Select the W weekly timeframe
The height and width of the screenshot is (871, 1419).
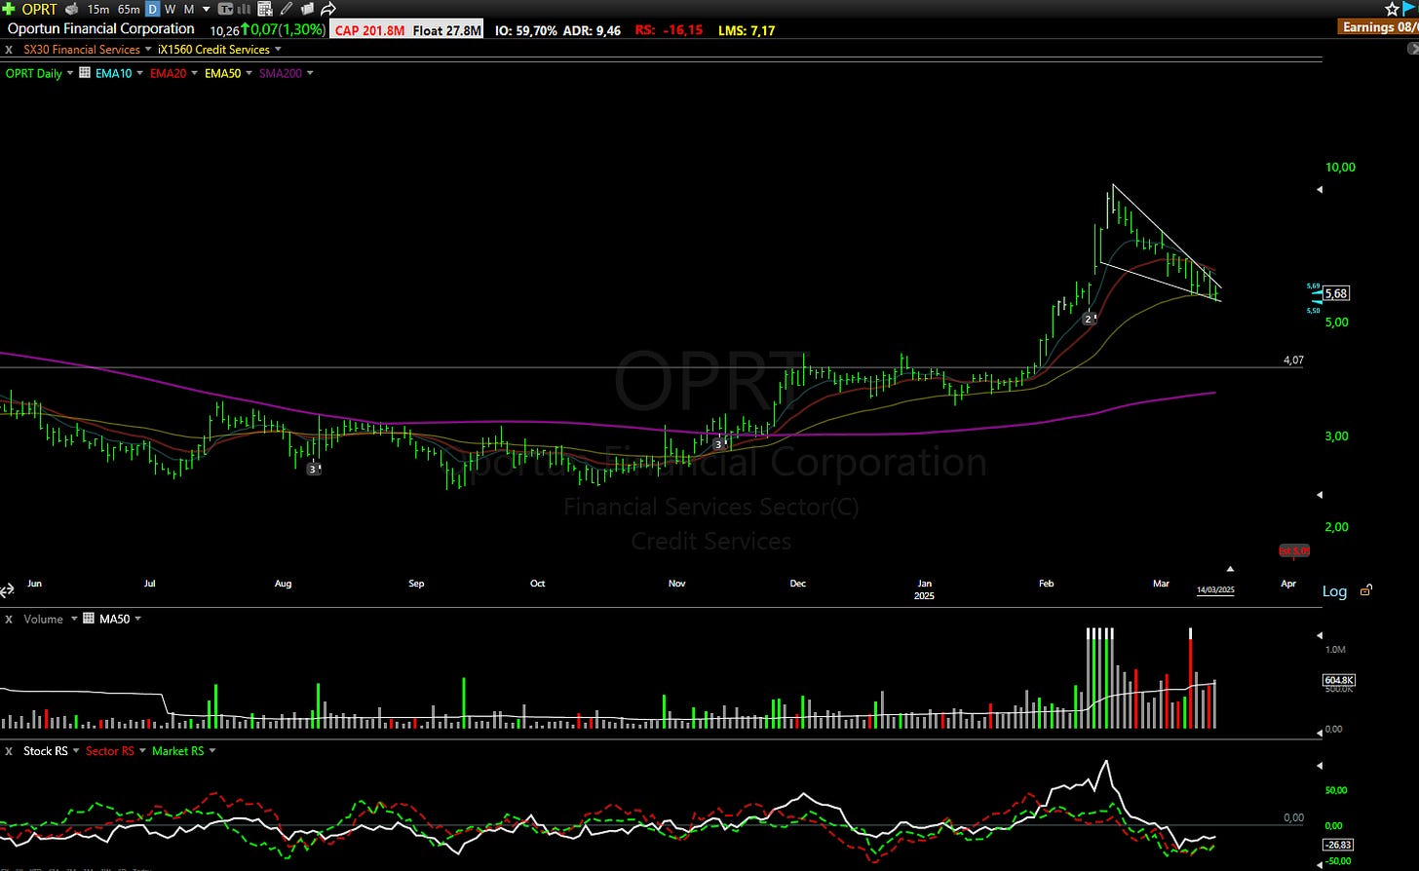click(x=171, y=9)
